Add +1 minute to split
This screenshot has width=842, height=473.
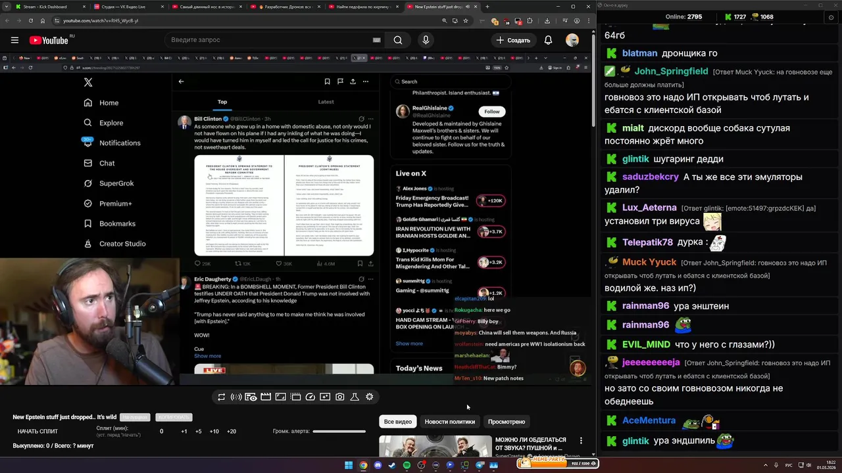pyautogui.click(x=184, y=432)
